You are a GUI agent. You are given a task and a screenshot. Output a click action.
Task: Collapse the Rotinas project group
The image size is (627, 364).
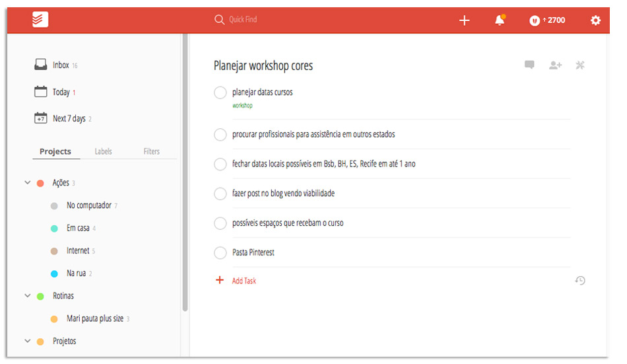(28, 296)
